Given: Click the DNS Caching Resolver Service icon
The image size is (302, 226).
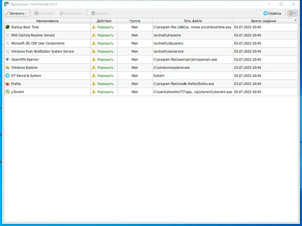Looking at the screenshot, I should pos(8,35).
